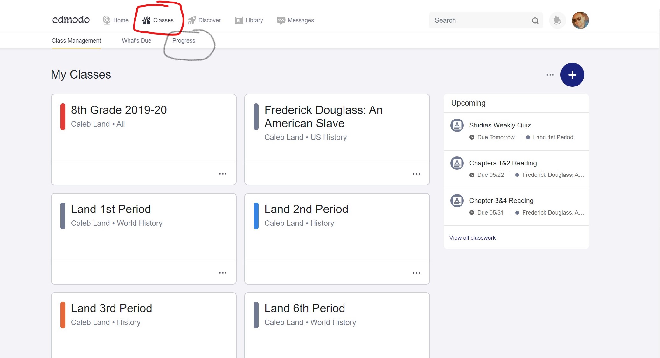Screen dimensions: 660x358
Task: Open the Classes navigation icon
Action: coord(146,20)
